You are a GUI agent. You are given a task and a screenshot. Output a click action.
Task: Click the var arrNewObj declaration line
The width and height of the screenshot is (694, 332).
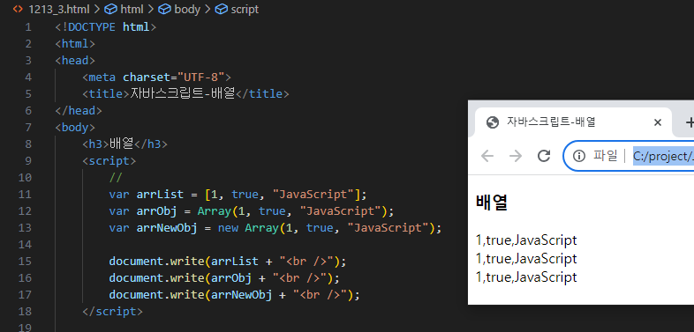click(275, 228)
